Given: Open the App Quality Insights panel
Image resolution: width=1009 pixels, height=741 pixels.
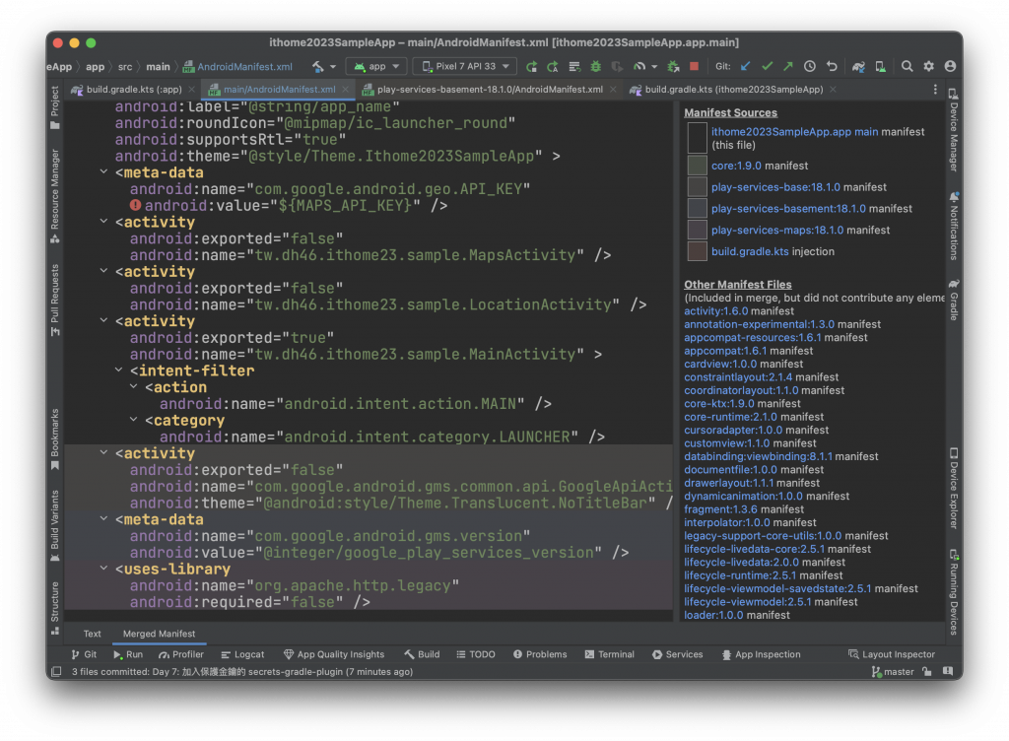Looking at the screenshot, I should tap(334, 654).
